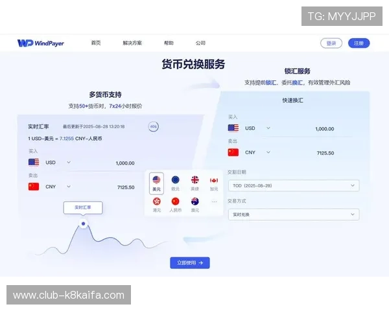Open the 首页 menu item

96,43
